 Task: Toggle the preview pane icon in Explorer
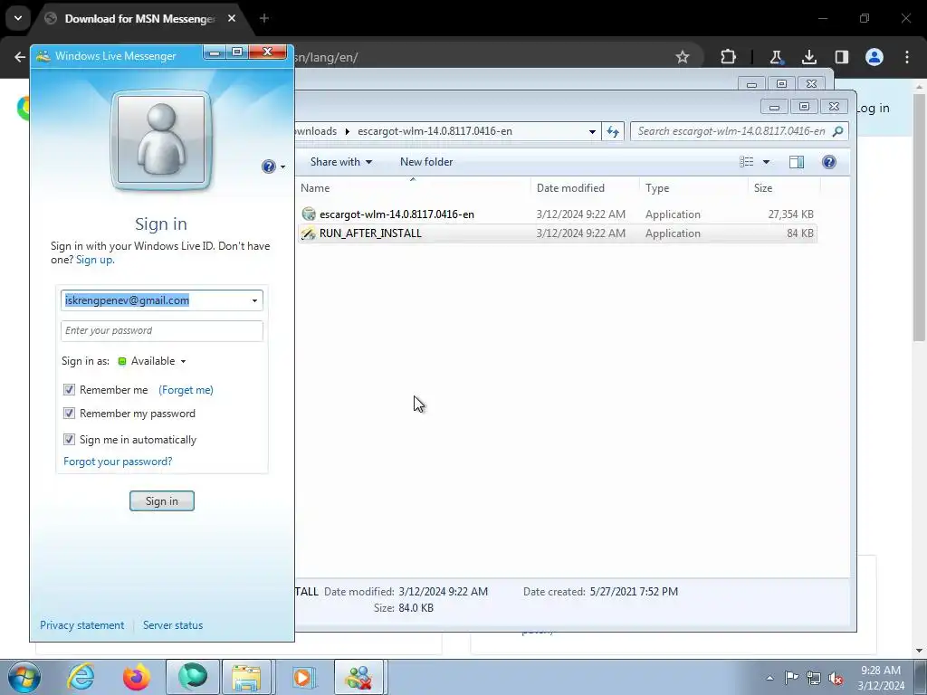[797, 162]
